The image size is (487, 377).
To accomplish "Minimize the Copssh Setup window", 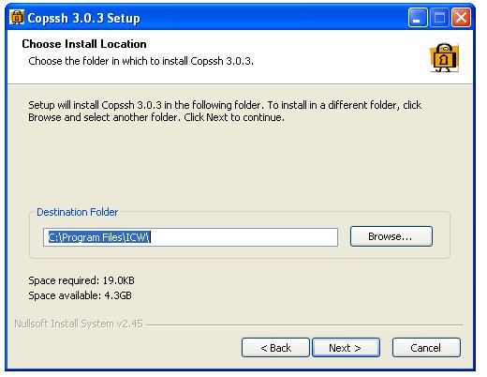I will coord(418,17).
